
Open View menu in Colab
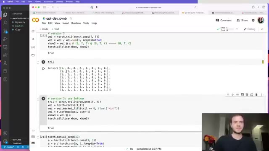pyautogui.click(x=57, y=23)
